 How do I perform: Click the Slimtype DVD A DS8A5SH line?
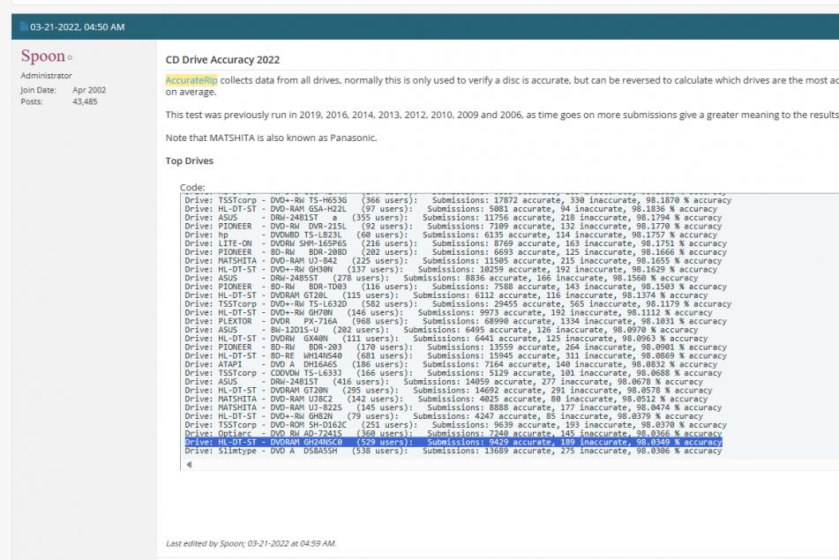click(453, 451)
